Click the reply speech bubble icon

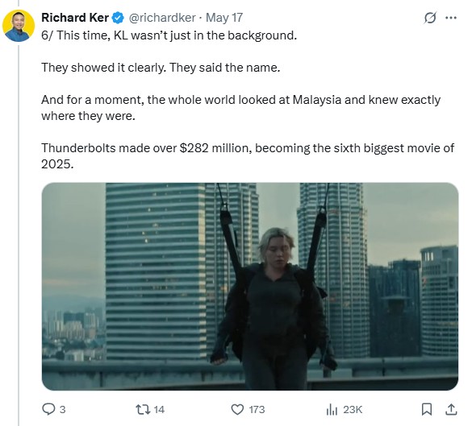coord(48,409)
